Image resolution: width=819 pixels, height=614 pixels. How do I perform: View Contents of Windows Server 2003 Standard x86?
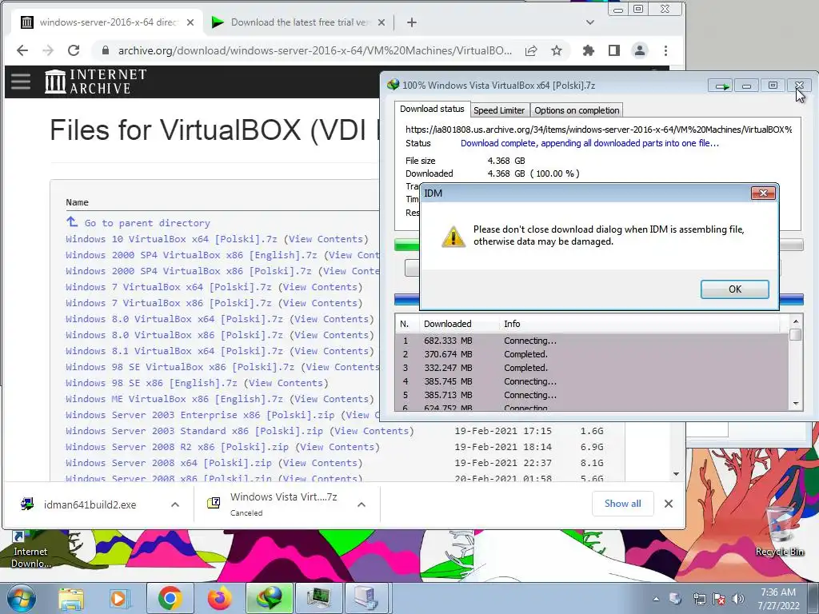click(371, 431)
